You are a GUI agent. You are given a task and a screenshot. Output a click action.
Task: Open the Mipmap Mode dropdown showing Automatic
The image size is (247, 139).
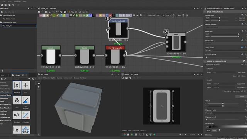[x=226, y=113]
